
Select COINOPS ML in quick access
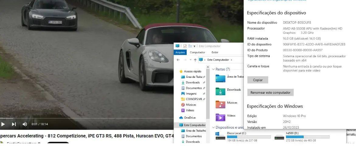pos(194,99)
